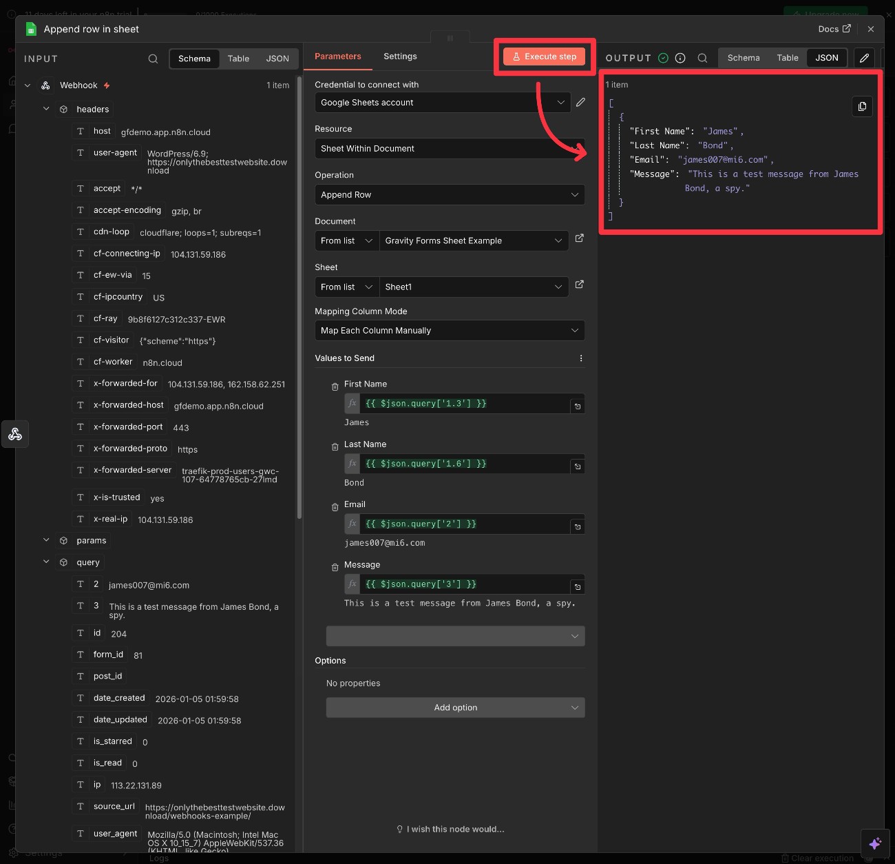The width and height of the screenshot is (895, 864).
Task: Open the Mapping Column Mode dropdown
Action: click(449, 331)
